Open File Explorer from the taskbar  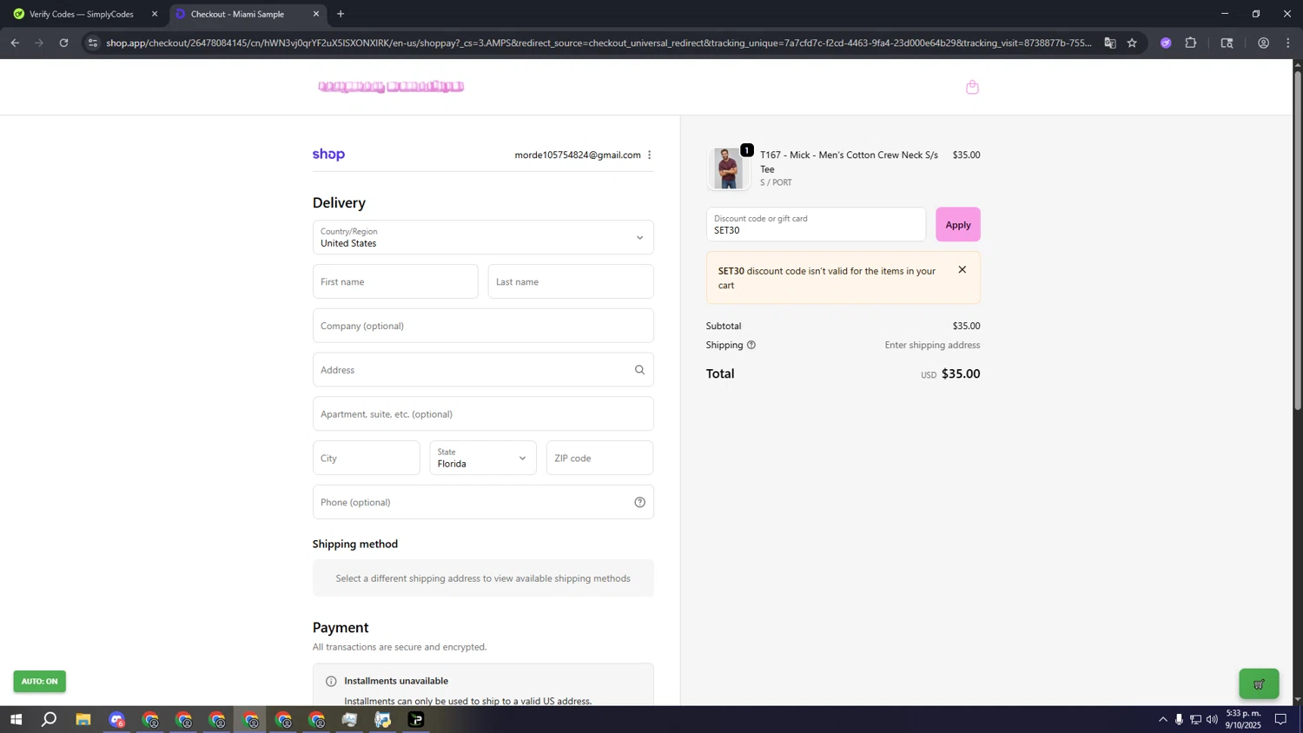click(83, 719)
